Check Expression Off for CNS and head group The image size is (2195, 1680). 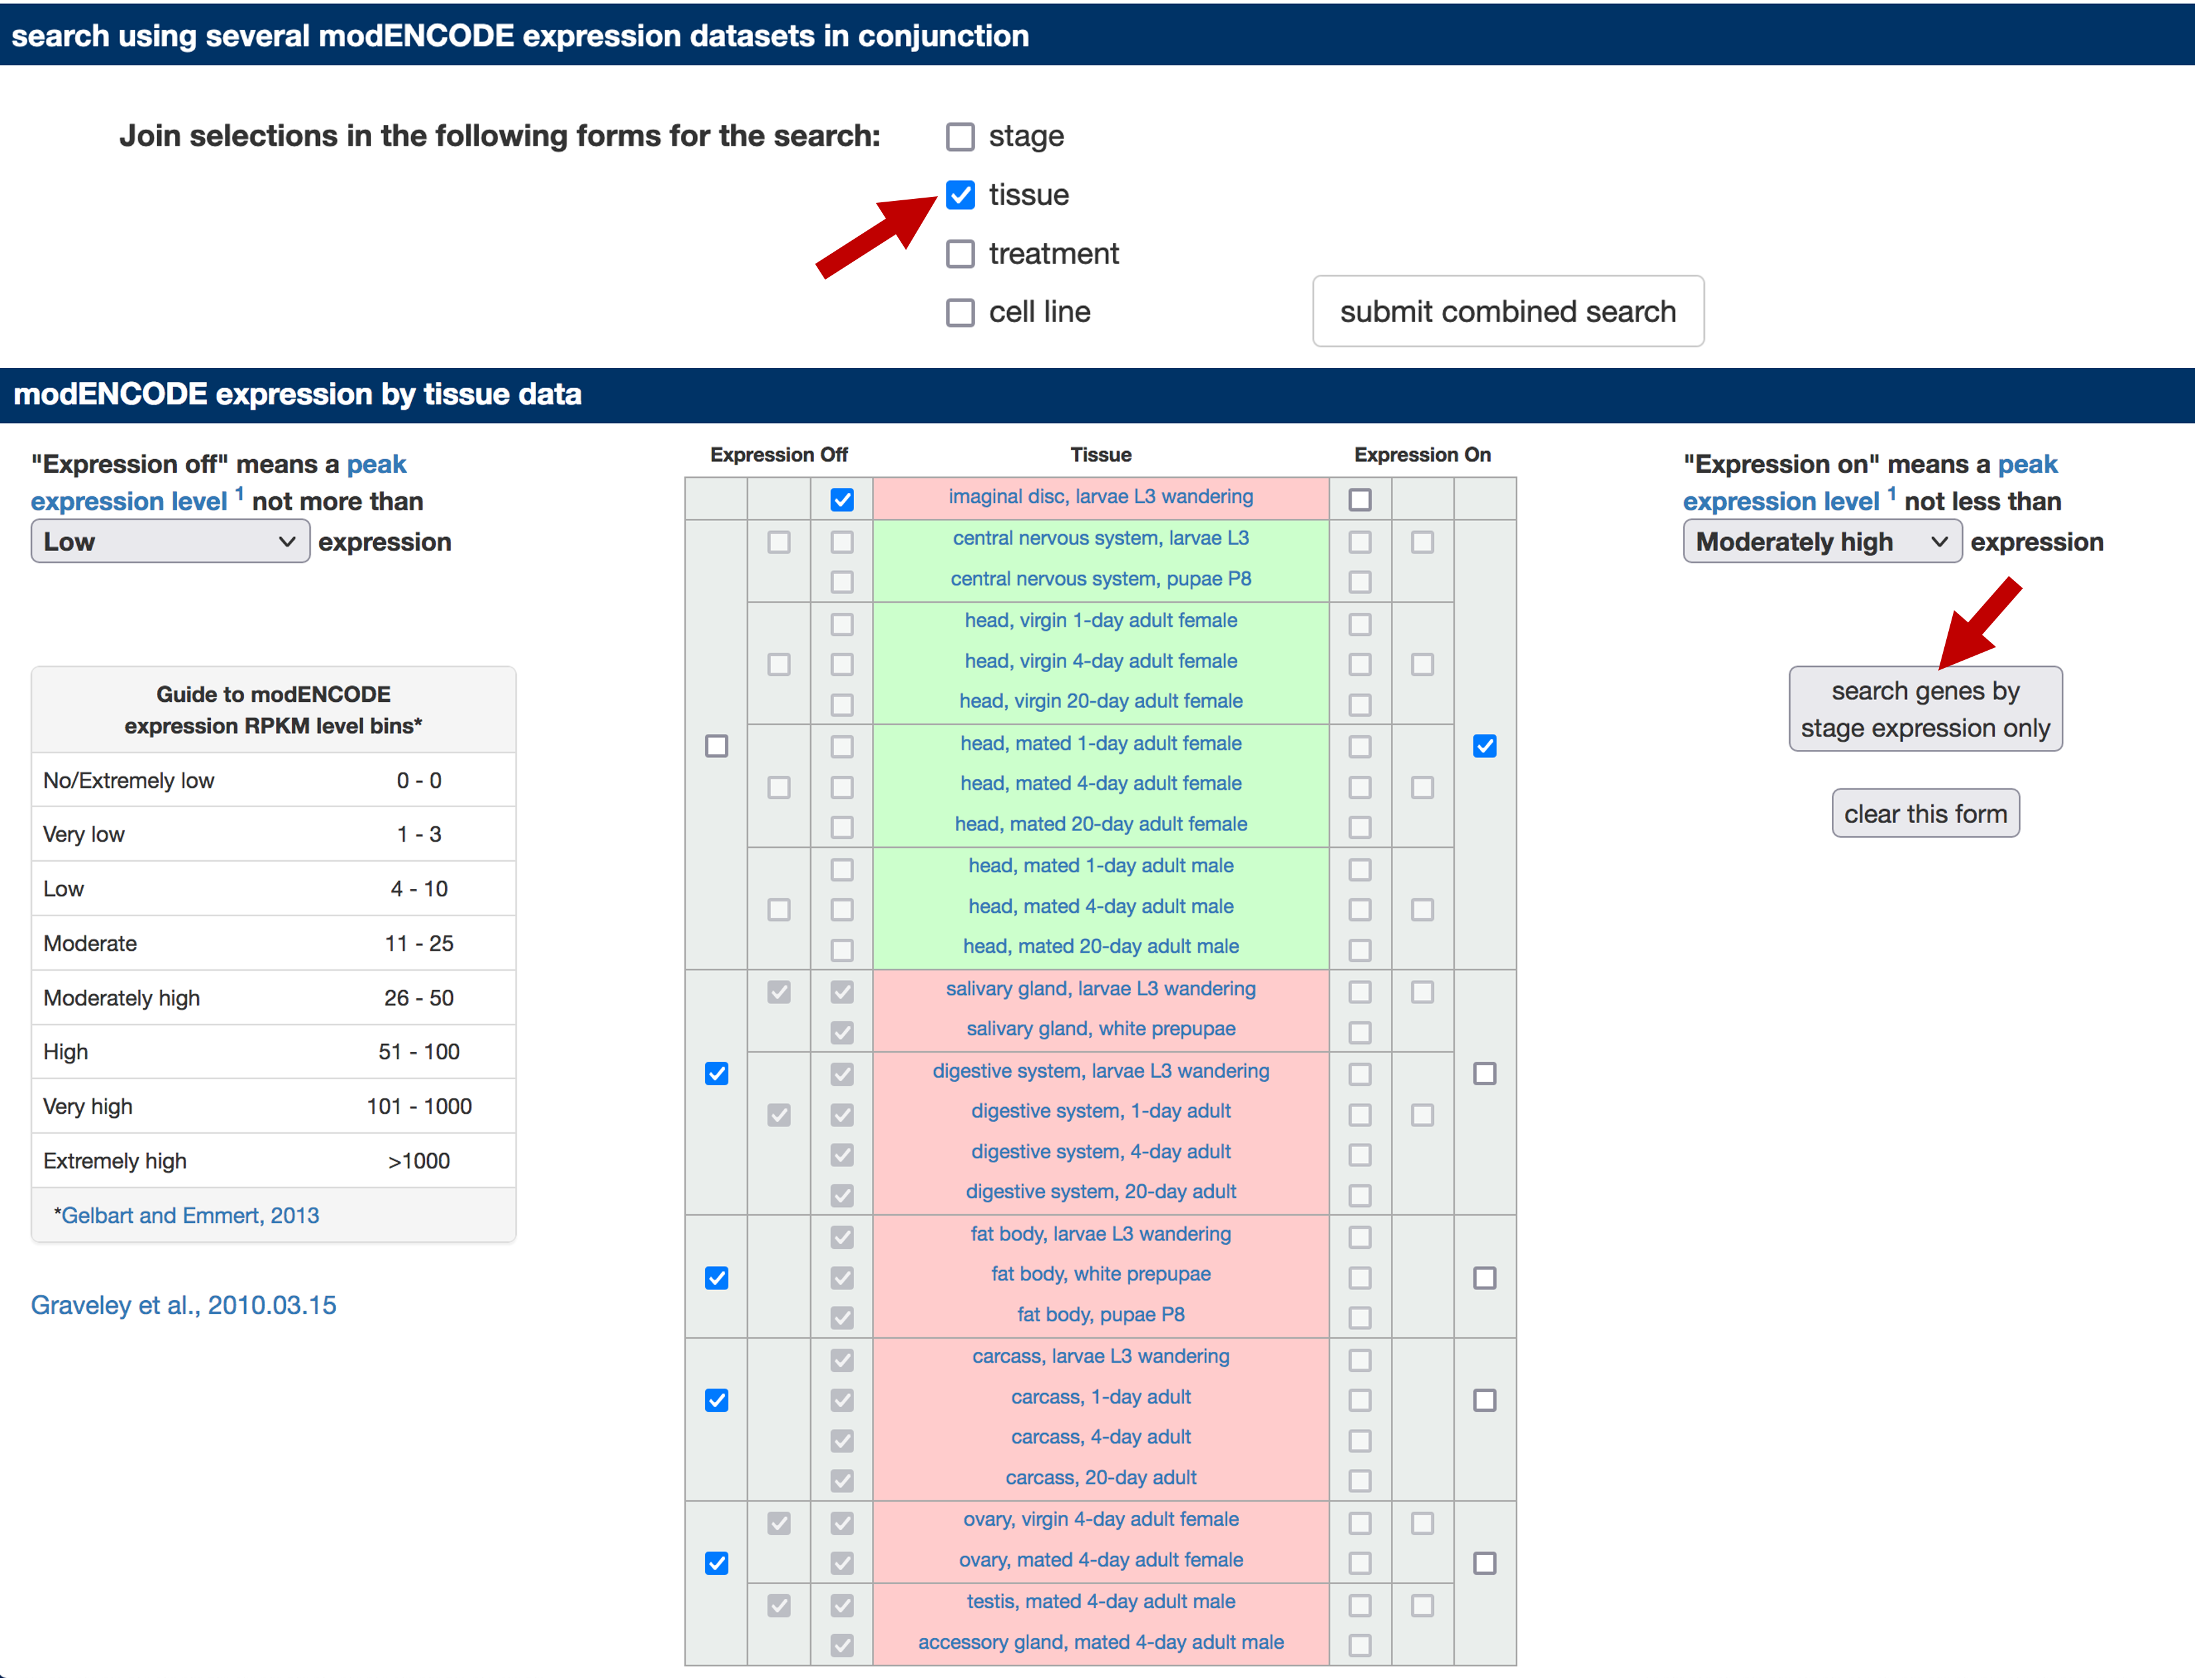pos(716,746)
